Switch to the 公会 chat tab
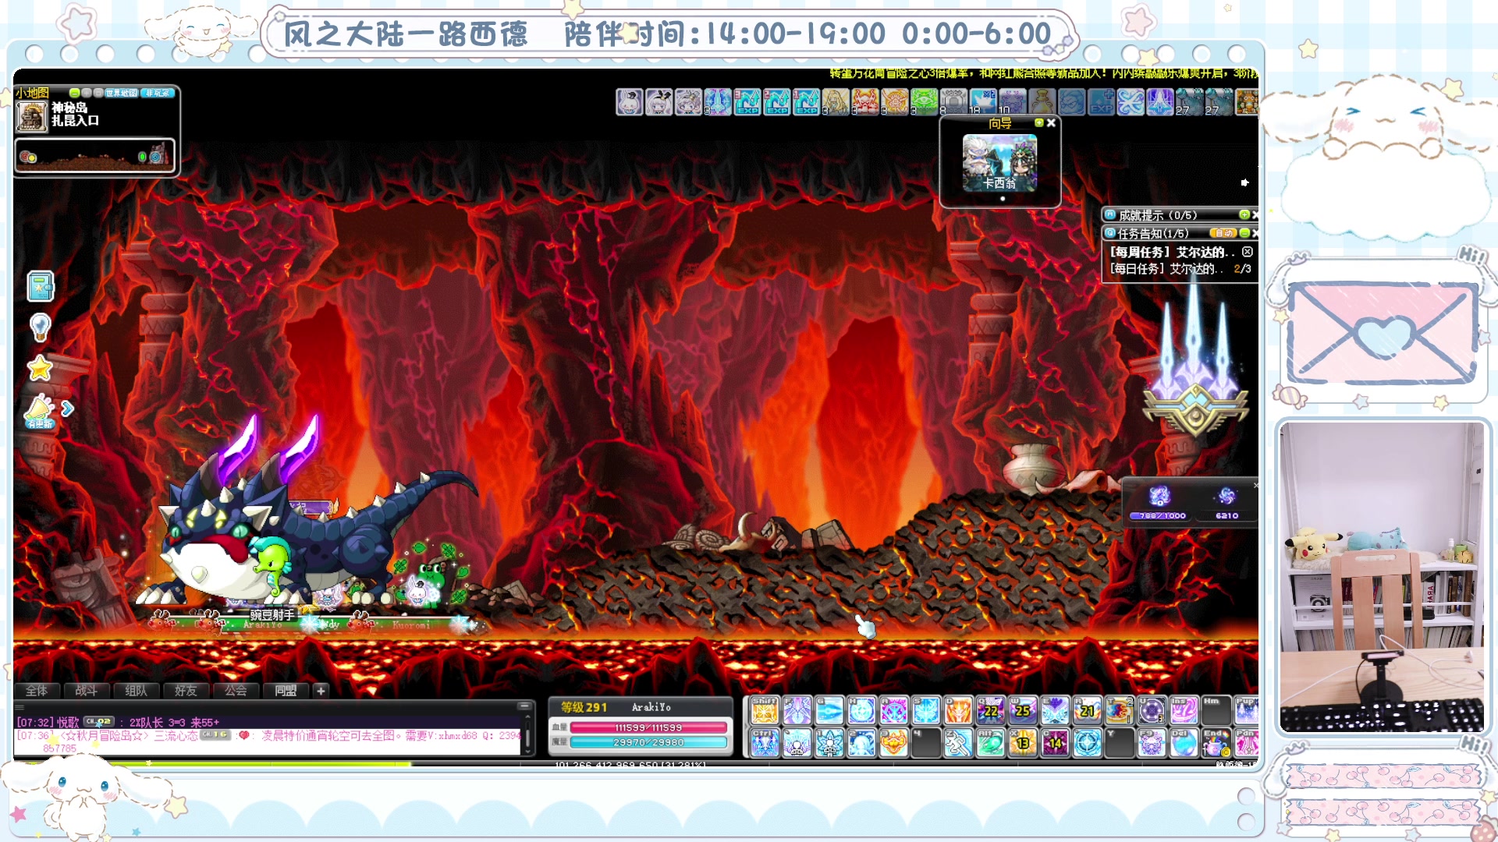Image resolution: width=1498 pixels, height=842 pixels. pos(236,691)
